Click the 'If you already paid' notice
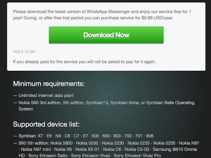 tap(84, 62)
